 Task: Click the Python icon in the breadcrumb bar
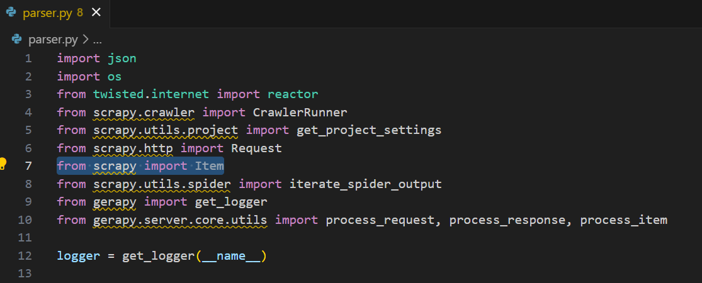click(x=18, y=40)
